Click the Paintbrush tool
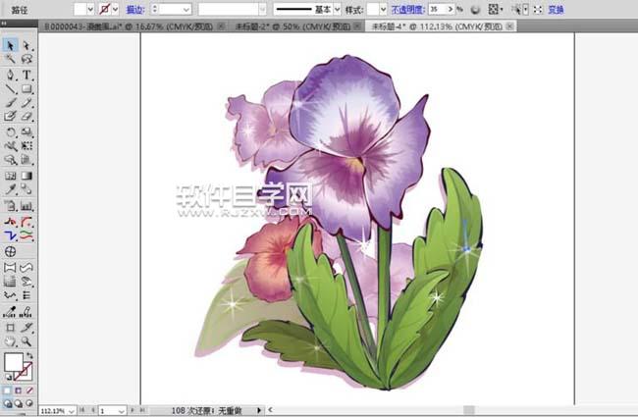638x417 pixels. 10,102
